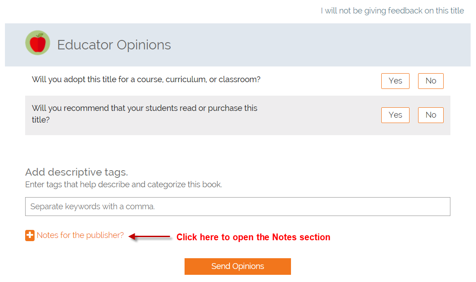Select No for adopting this title
This screenshot has height=282, width=476.
tap(431, 81)
